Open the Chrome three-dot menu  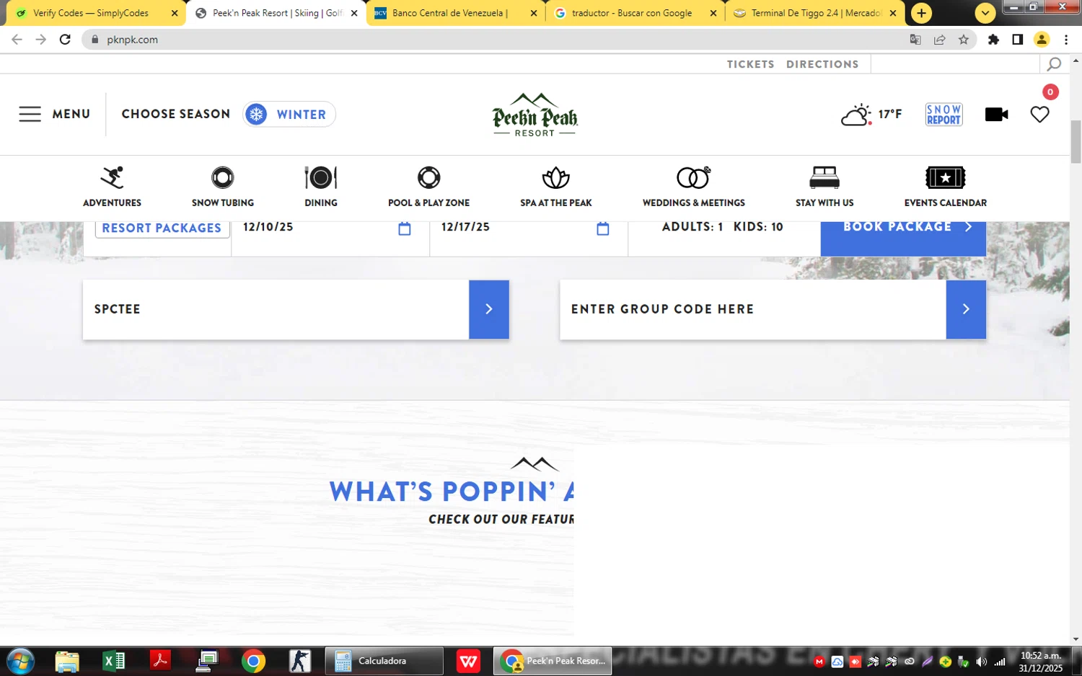click(1066, 40)
